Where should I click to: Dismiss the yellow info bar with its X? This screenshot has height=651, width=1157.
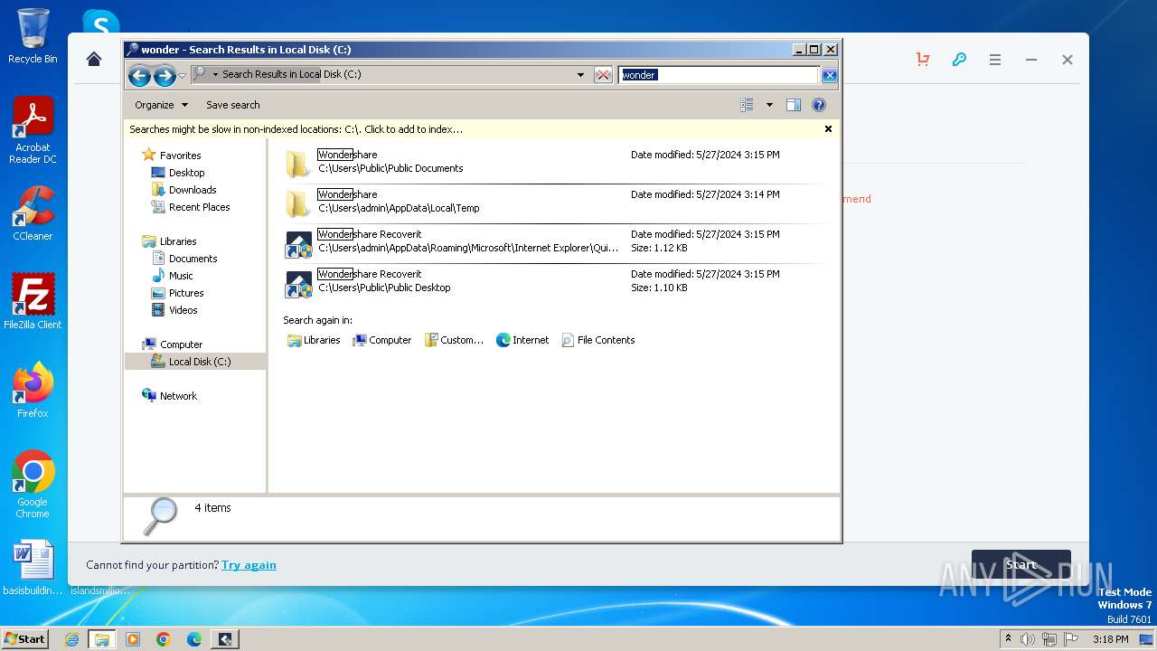pyautogui.click(x=828, y=129)
